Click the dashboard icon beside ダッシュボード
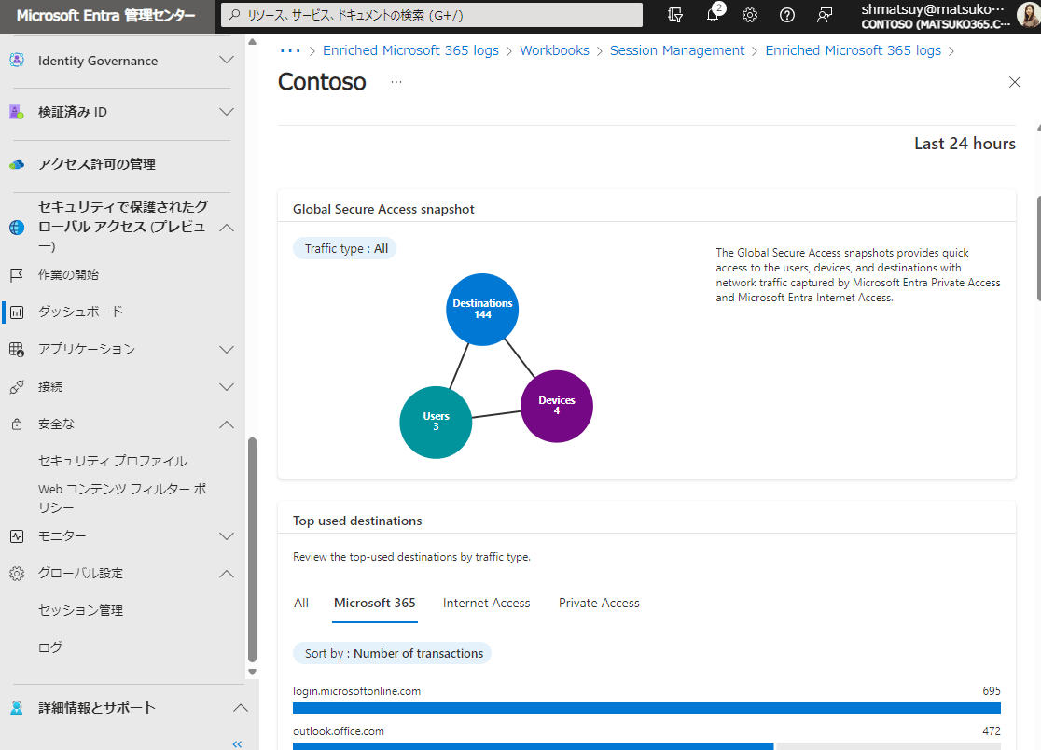 pyautogui.click(x=18, y=312)
